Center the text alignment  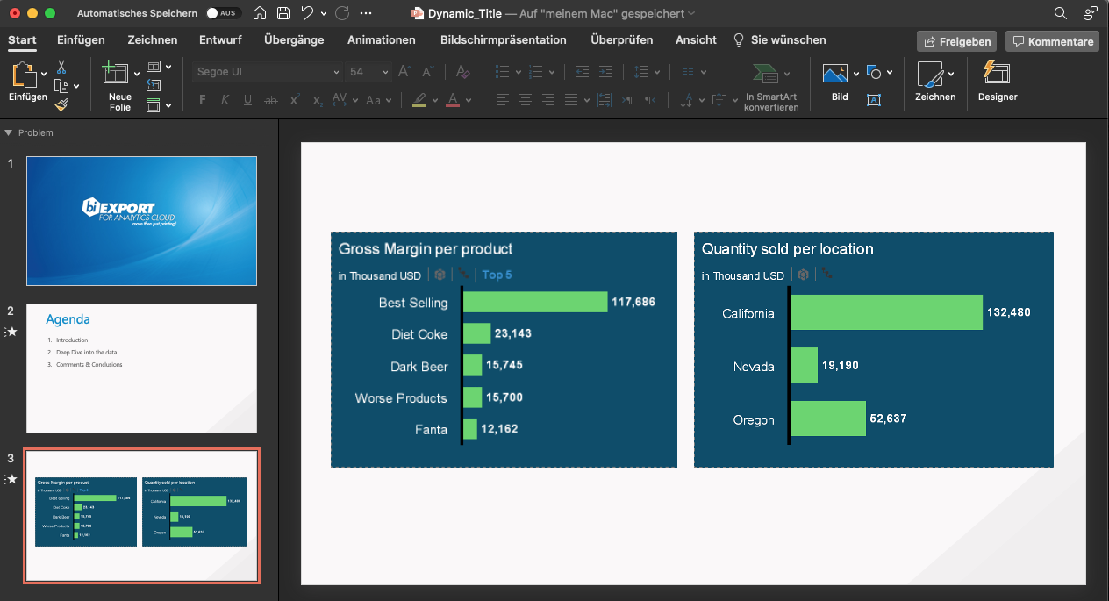pos(526,100)
